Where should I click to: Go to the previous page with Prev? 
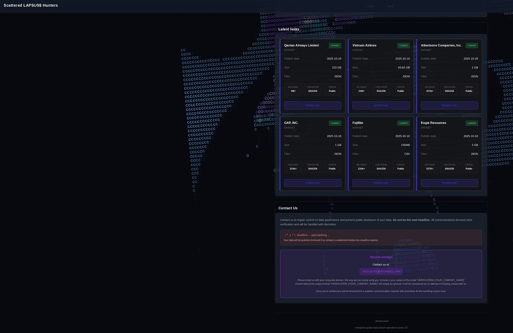coord(370,6)
